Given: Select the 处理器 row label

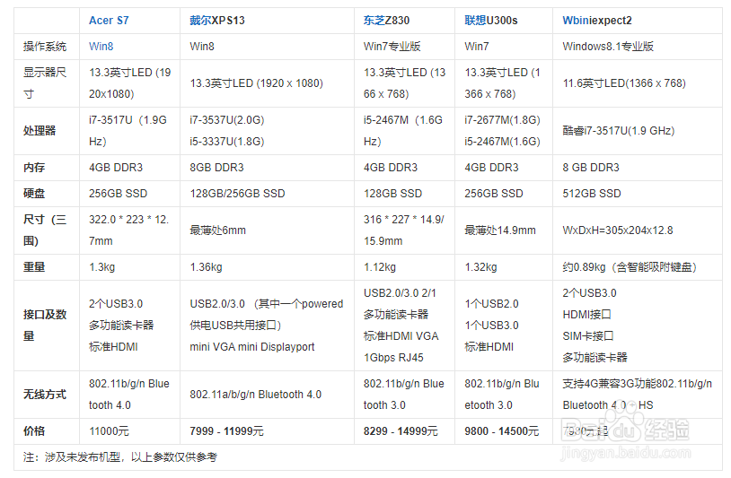Looking at the screenshot, I should coord(40,131).
